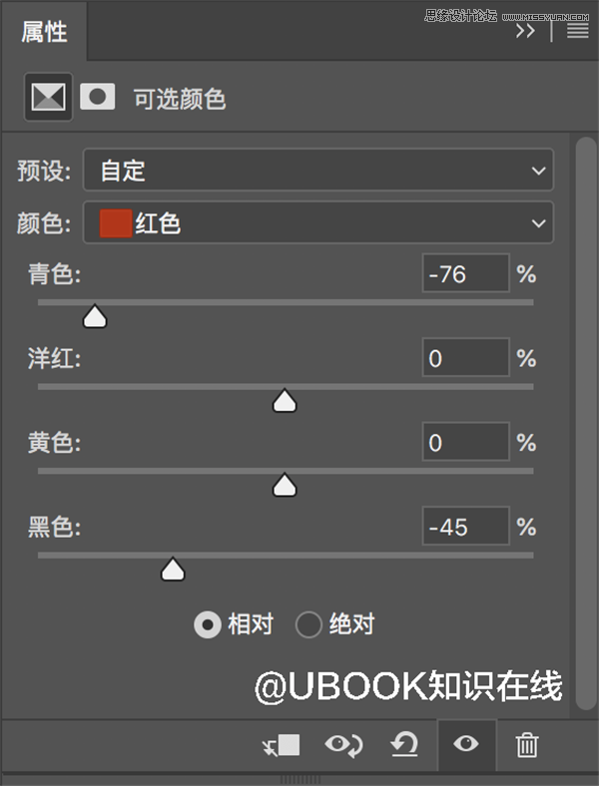
Task: Click the red swatch beside 红色
Action: [x=116, y=223]
